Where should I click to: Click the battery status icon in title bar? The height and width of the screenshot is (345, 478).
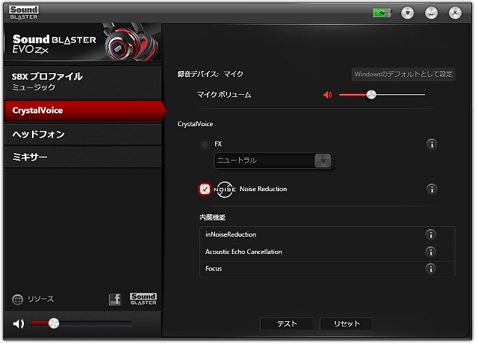pos(382,13)
